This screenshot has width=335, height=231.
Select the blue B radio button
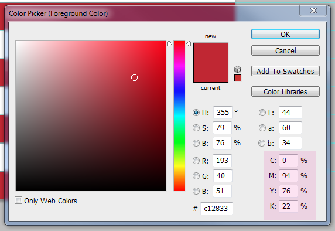point(196,191)
